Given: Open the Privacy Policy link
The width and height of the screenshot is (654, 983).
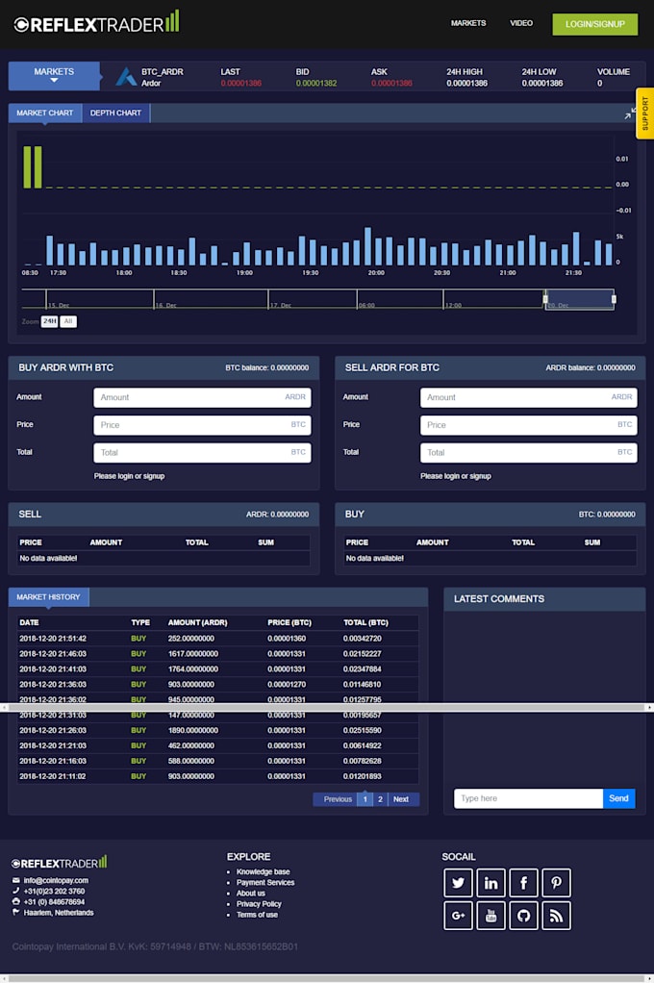Looking at the screenshot, I should pyautogui.click(x=259, y=903).
